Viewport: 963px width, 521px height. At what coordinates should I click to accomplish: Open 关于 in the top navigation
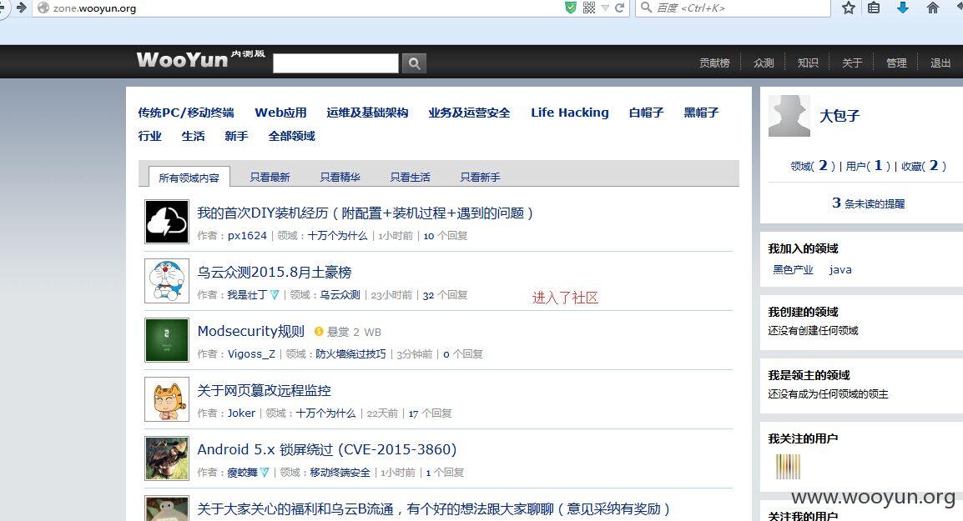click(x=852, y=63)
